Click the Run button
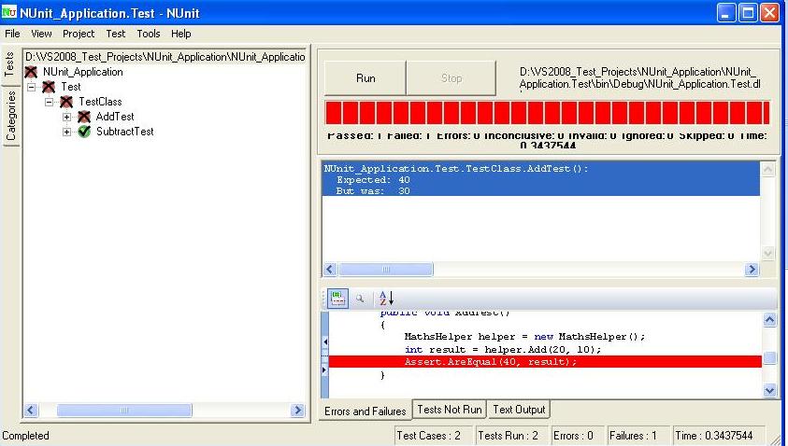The width and height of the screenshot is (788, 446). [x=365, y=78]
